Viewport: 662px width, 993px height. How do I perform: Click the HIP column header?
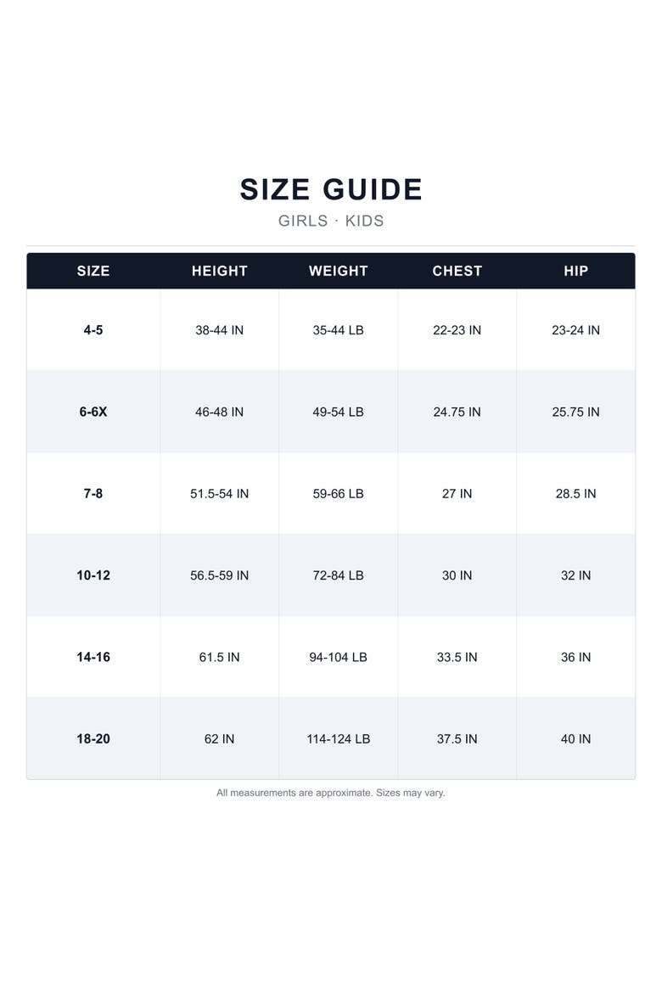pyautogui.click(x=575, y=271)
